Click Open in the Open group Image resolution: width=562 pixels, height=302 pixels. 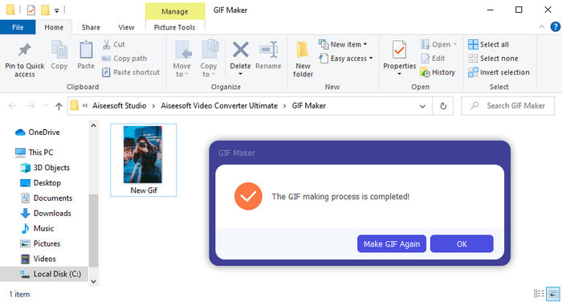coord(439,44)
